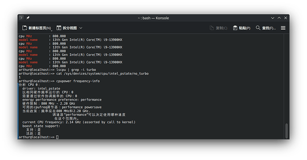
Task: Click the '分析 CPU 0:' heading line
Action: point(29,85)
